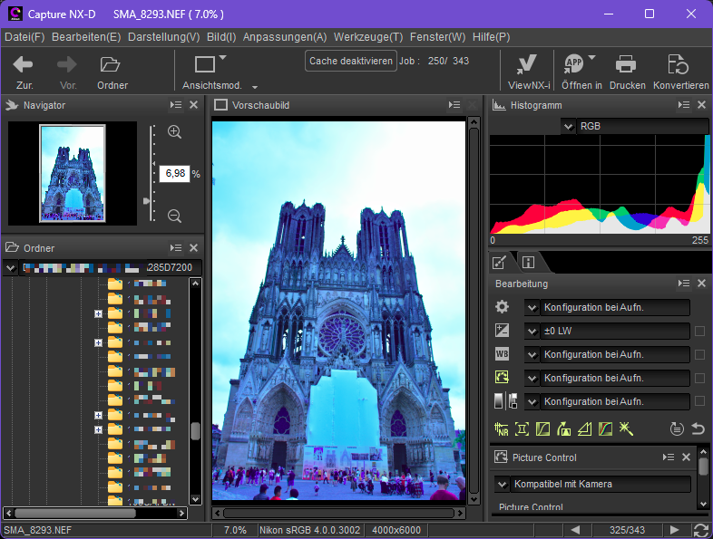
Task: Open the Bild(I) menu
Action: pyautogui.click(x=221, y=37)
